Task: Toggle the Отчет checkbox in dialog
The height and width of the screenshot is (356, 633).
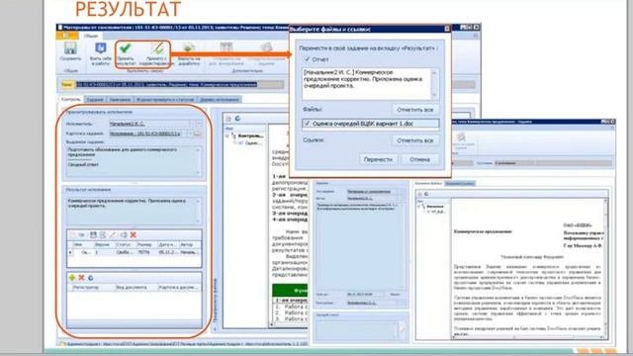Action: 308,59
